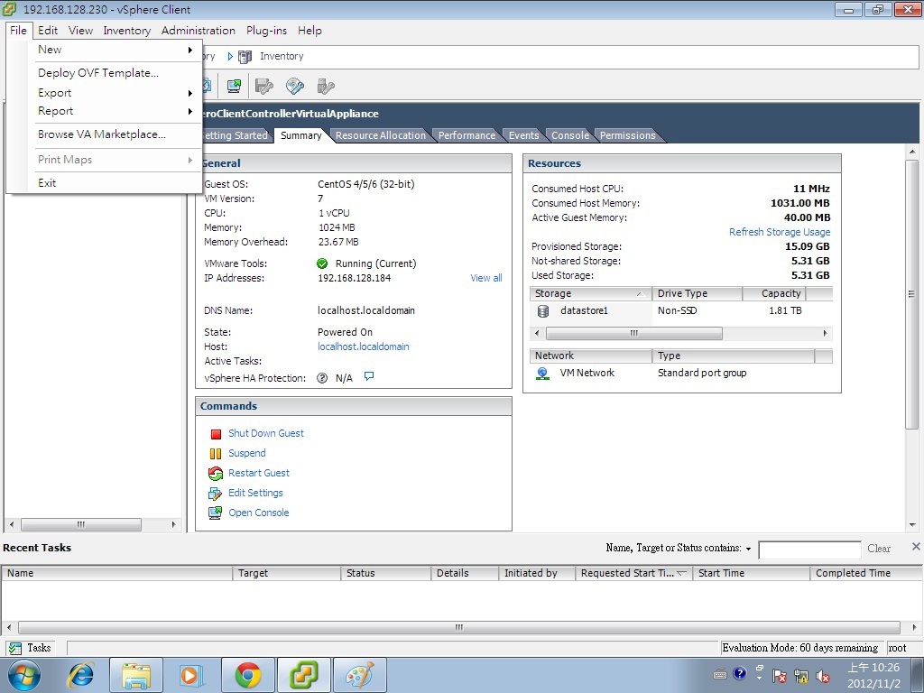Launch Google Chrome from the taskbar
Screen dimensions: 924x693
click(248, 675)
